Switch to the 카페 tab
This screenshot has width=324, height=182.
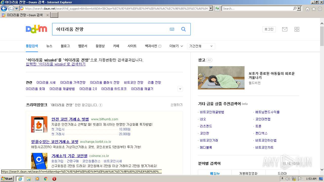116,46
